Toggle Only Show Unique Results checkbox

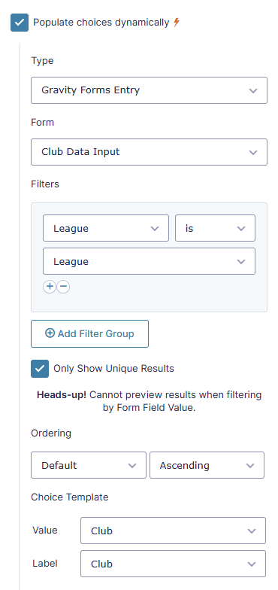point(40,369)
